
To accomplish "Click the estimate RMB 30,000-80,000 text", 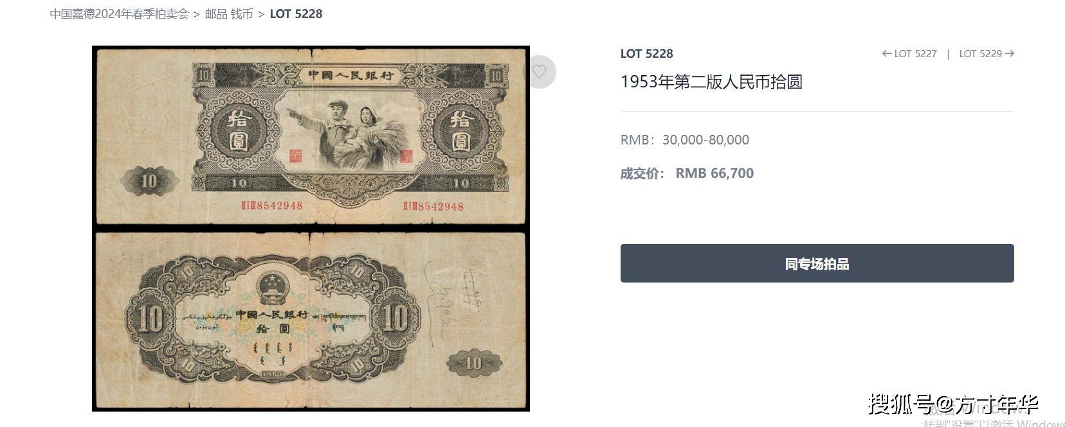I will 685,139.
